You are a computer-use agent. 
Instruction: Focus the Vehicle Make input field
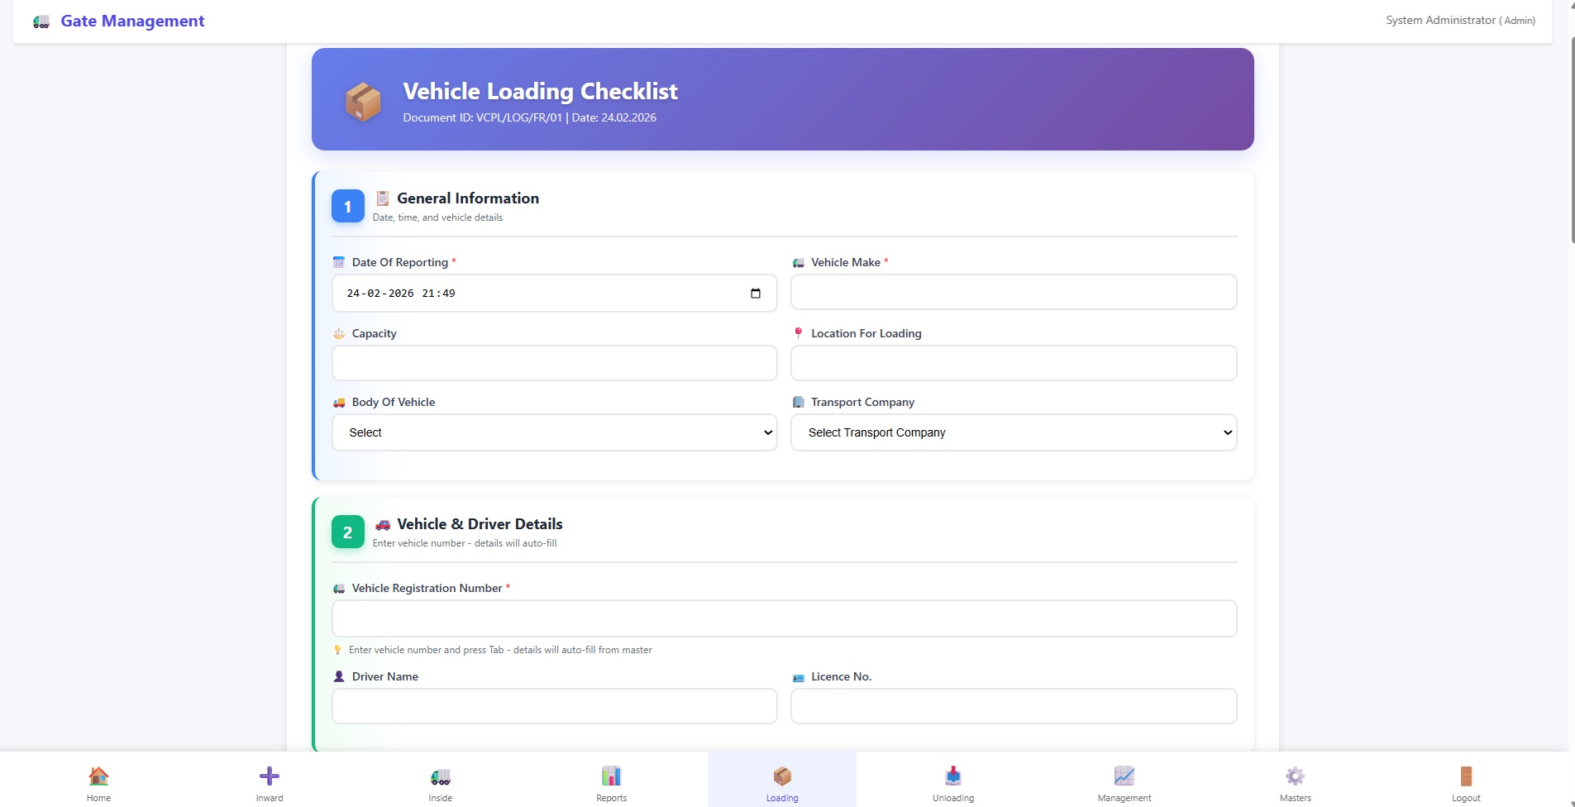pyautogui.click(x=1013, y=292)
